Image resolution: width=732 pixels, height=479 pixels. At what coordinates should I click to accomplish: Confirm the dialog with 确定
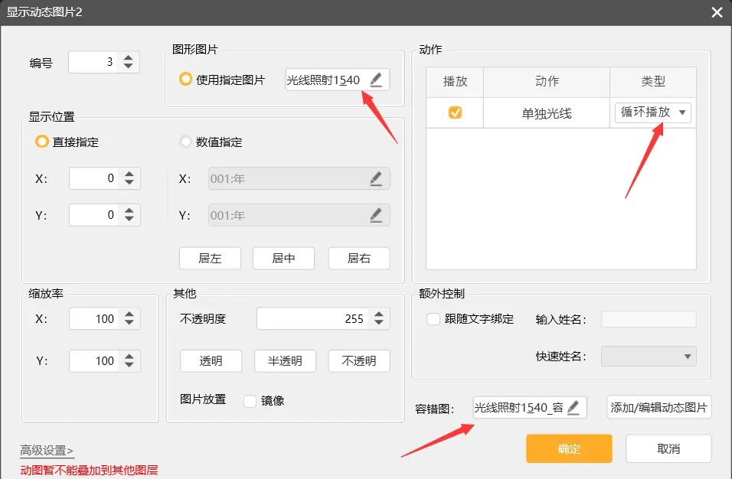coord(569,449)
